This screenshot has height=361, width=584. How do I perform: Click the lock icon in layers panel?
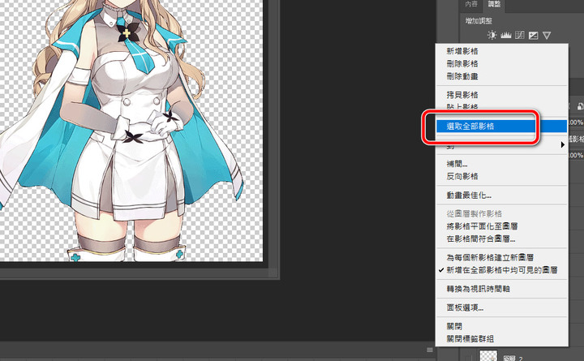click(x=580, y=106)
